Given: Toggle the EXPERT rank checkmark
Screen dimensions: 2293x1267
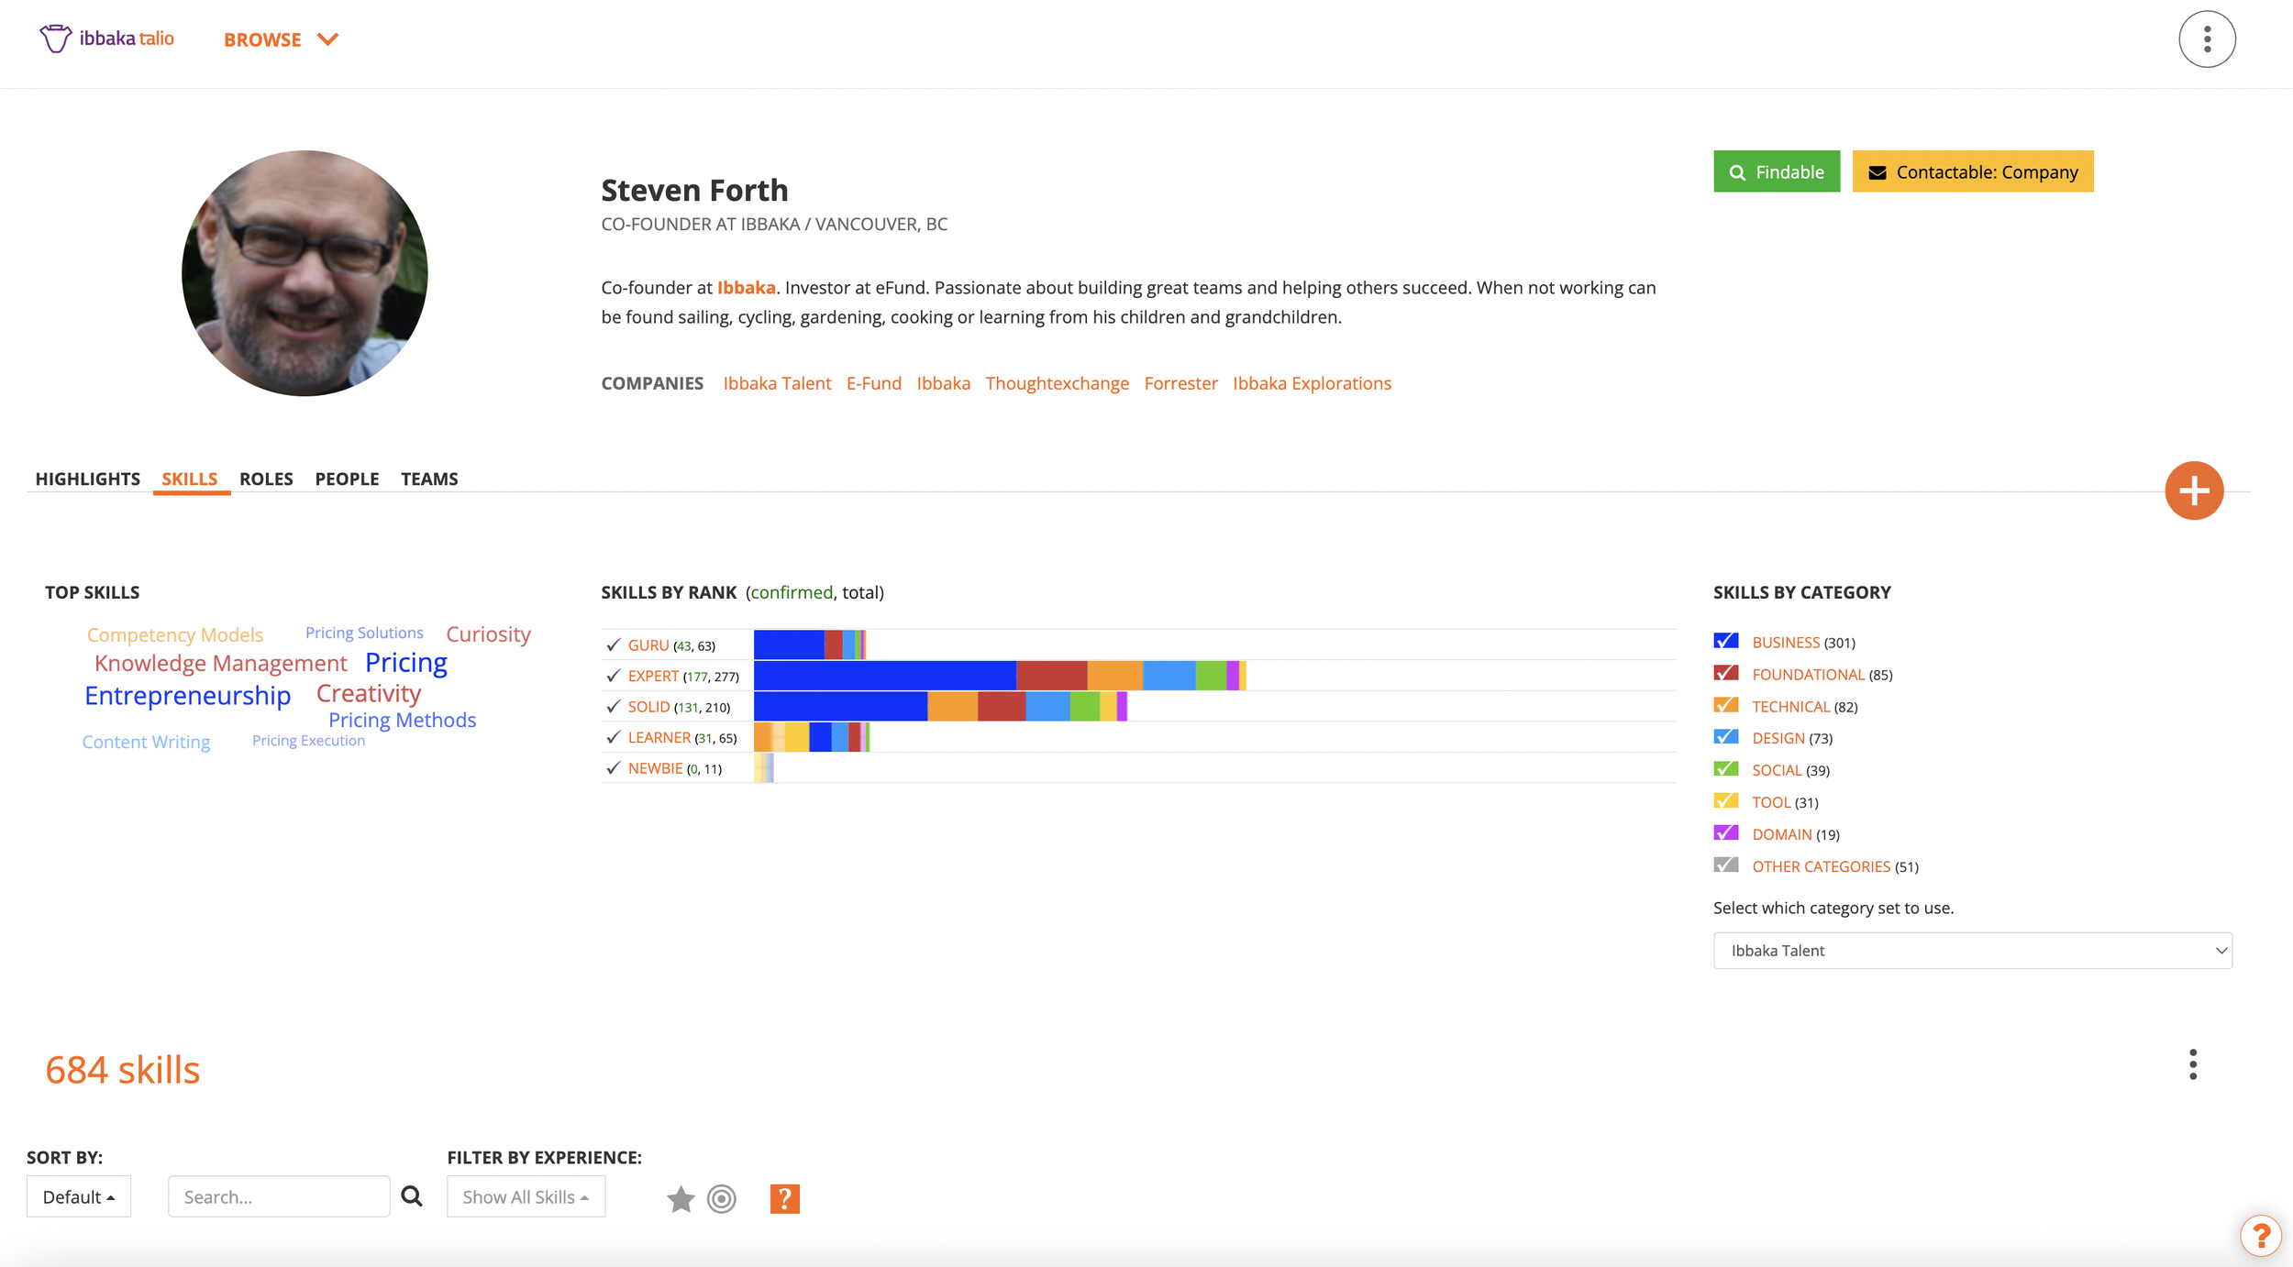Looking at the screenshot, I should click(614, 676).
